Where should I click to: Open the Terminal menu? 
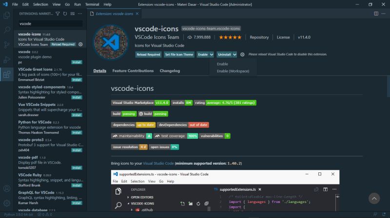(x=92, y=4)
